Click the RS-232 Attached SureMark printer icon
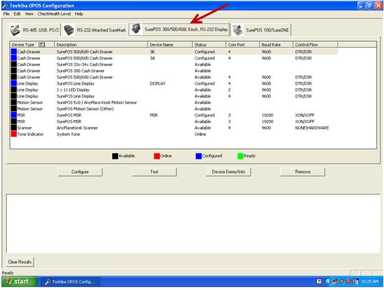384x290 pixels. (x=69, y=30)
